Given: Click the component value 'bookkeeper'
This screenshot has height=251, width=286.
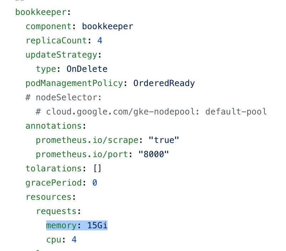Looking at the screenshot, I should click(x=108, y=27).
